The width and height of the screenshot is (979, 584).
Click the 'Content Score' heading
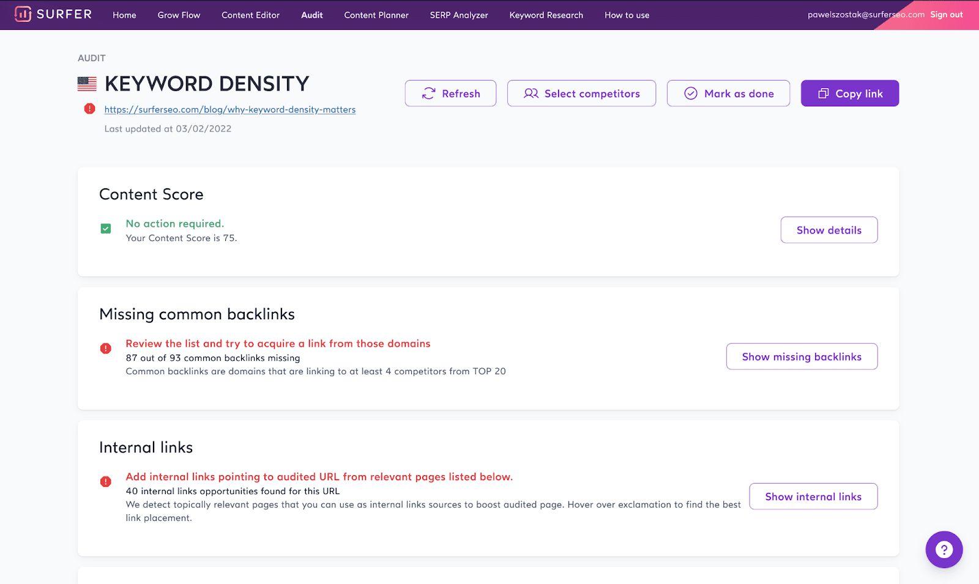151,194
